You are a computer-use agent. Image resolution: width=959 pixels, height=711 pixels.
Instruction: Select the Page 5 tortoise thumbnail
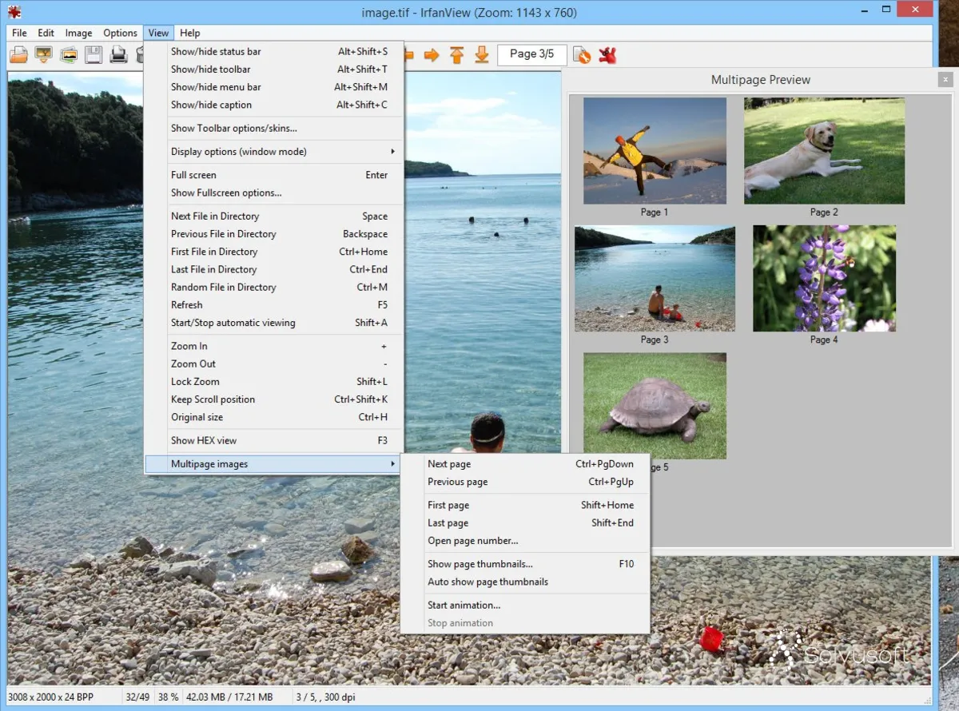[x=655, y=406]
